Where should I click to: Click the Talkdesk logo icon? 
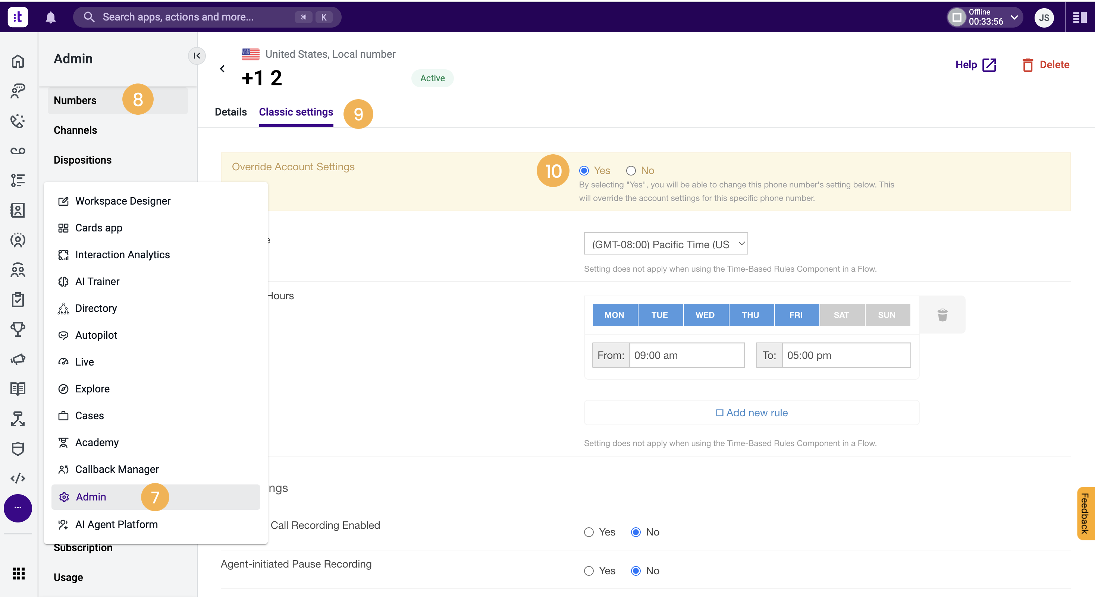(18, 17)
